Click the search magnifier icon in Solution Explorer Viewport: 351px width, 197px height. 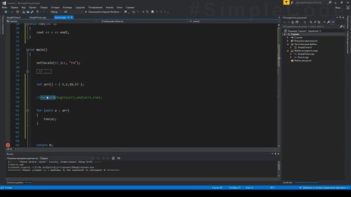point(341,27)
